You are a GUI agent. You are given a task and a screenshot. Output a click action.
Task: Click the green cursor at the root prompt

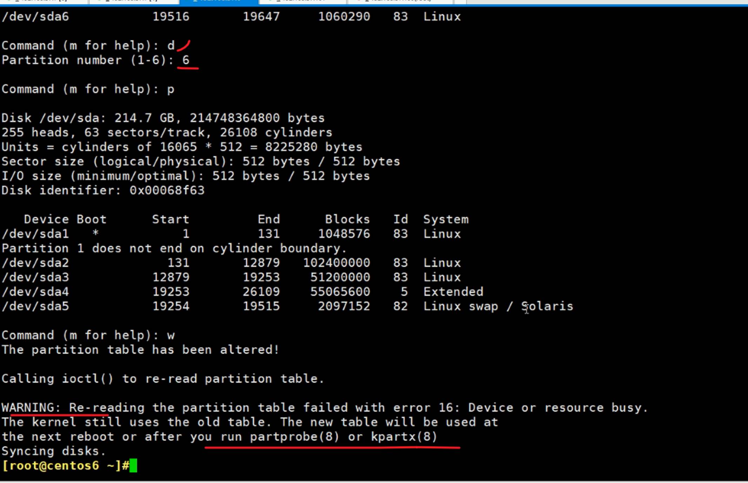[x=133, y=466]
